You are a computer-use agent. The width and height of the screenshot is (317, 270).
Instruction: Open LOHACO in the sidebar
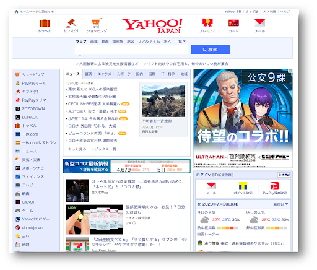[30, 117]
